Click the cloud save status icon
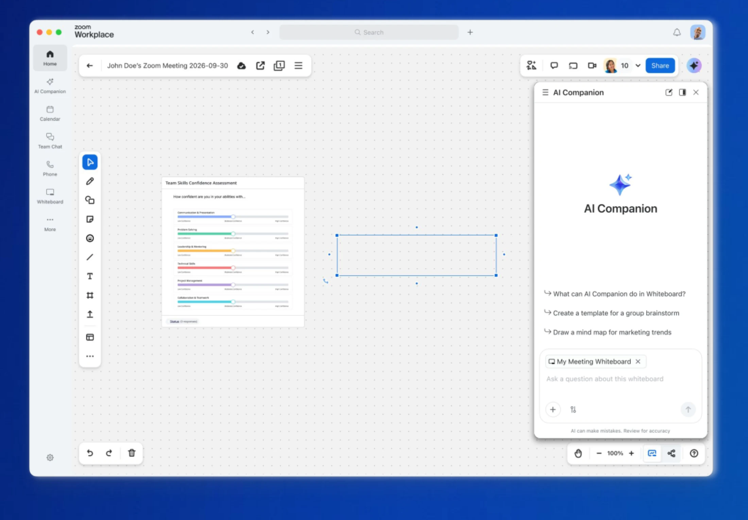Image resolution: width=748 pixels, height=520 pixels. point(241,66)
